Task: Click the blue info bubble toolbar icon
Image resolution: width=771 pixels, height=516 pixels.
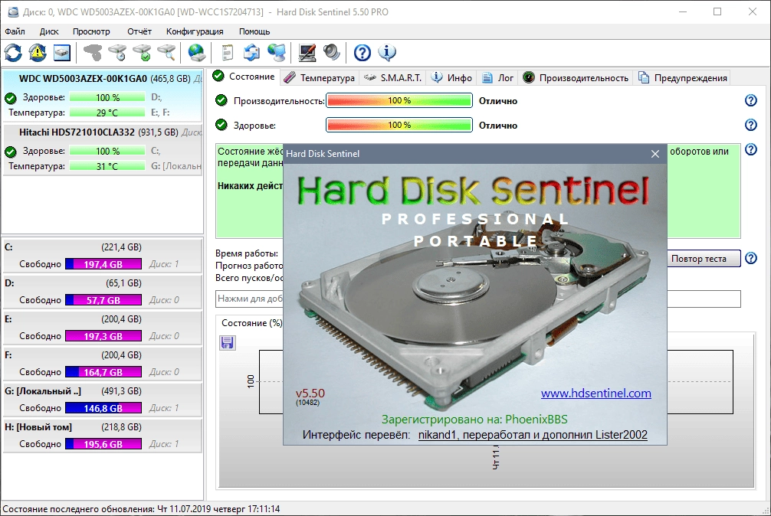Action: tap(387, 53)
